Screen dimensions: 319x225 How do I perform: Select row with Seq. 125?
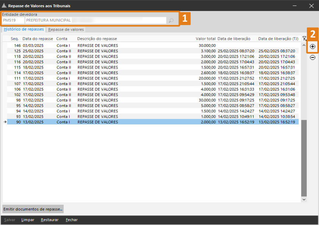click(x=153, y=51)
